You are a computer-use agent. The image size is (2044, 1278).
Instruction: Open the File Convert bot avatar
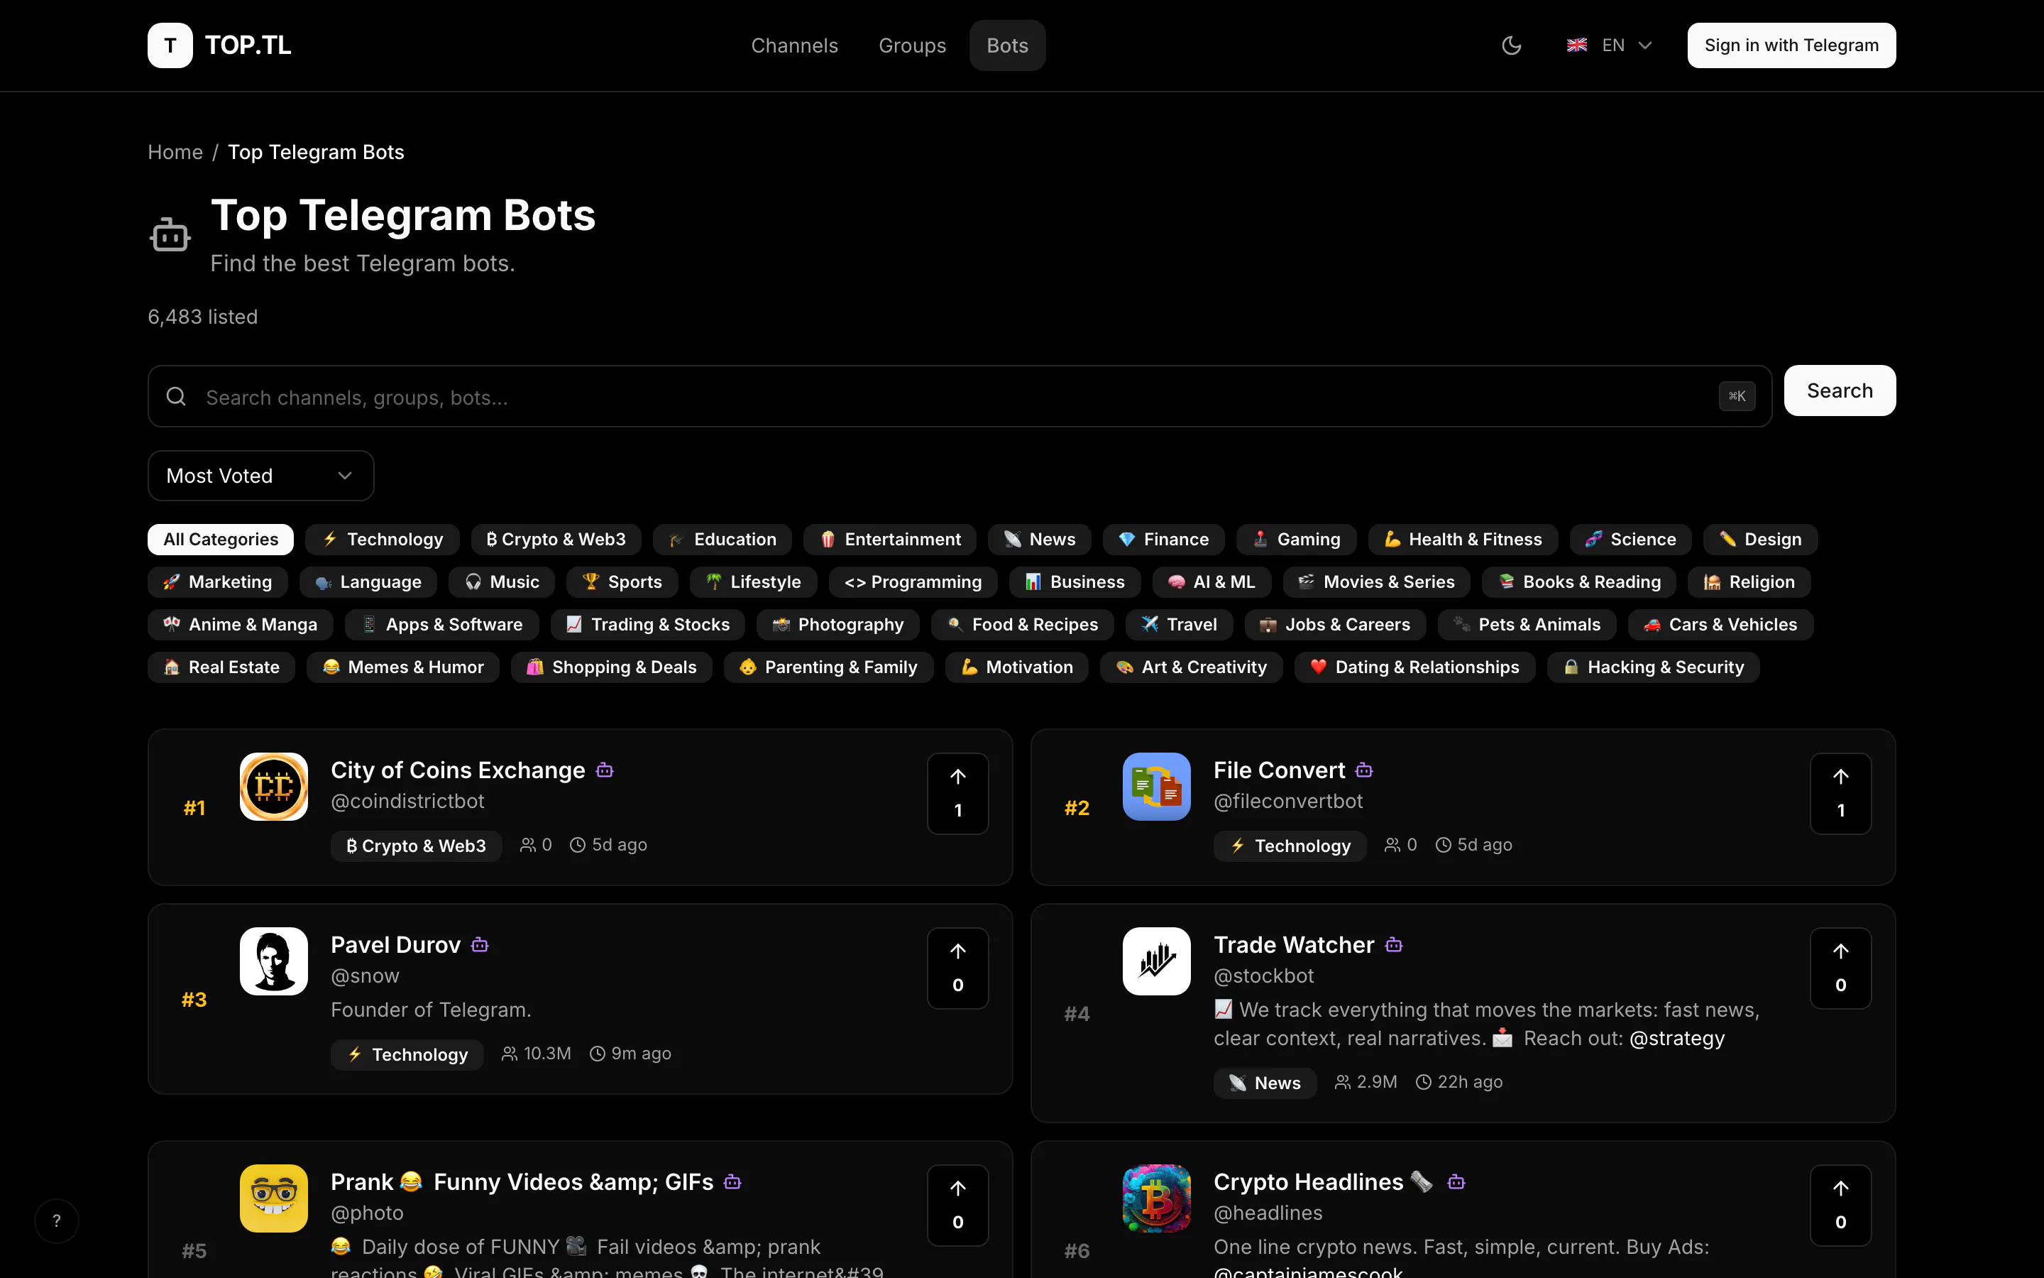[1156, 786]
